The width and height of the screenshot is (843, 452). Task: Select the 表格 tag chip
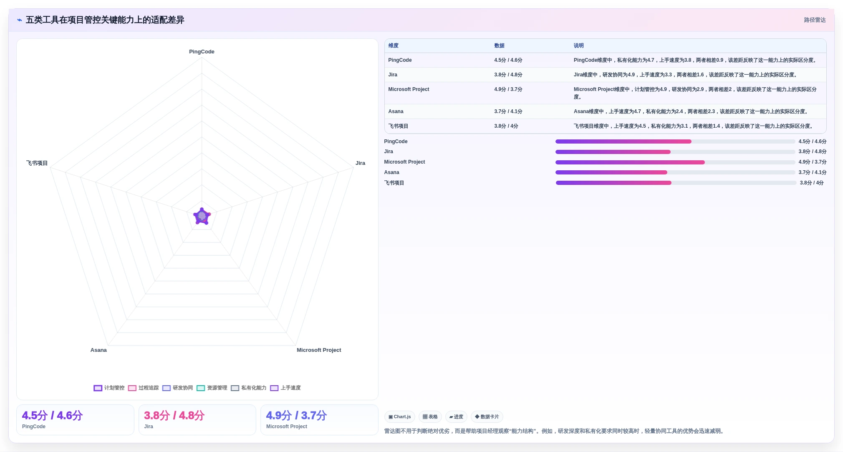coord(430,417)
